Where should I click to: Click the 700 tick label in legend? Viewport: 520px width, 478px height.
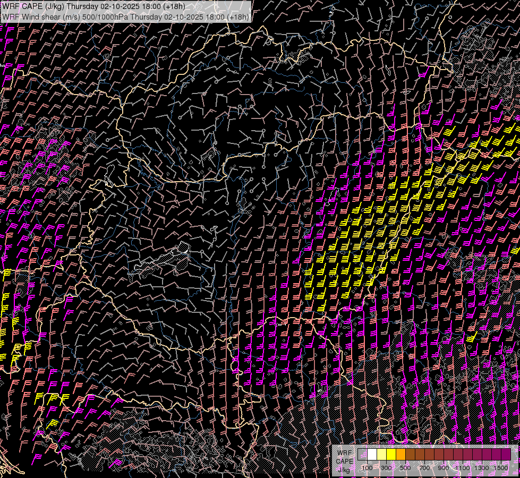(x=424, y=468)
